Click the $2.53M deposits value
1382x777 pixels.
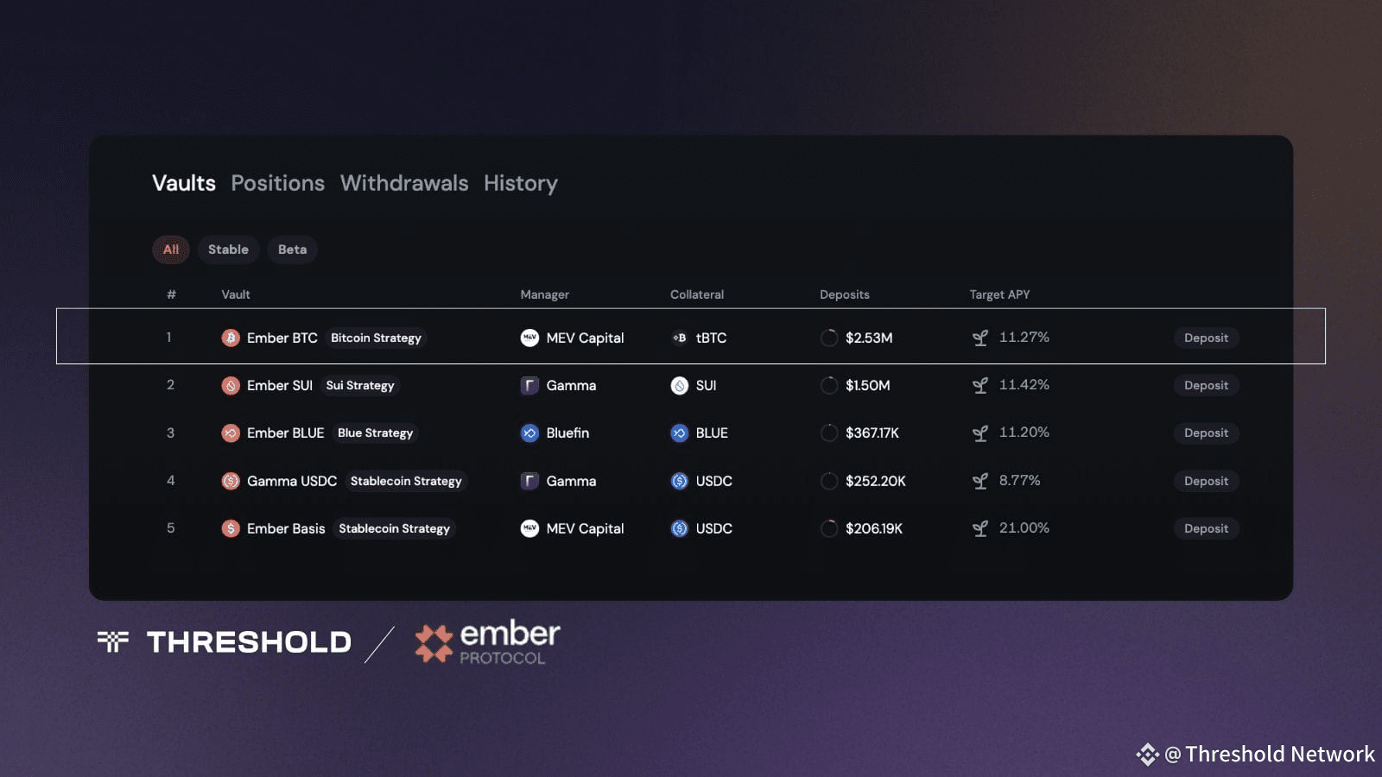coord(869,338)
